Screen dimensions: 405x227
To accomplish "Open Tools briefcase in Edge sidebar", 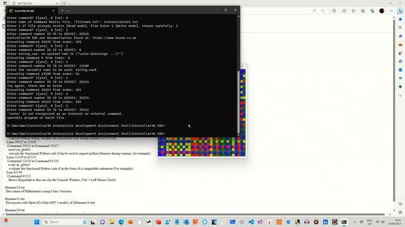I will 401,45.
